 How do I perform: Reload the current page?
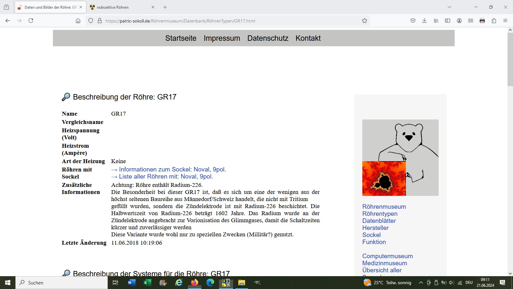[x=31, y=21]
